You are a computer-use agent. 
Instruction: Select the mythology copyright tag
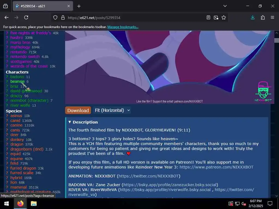pos(20,47)
